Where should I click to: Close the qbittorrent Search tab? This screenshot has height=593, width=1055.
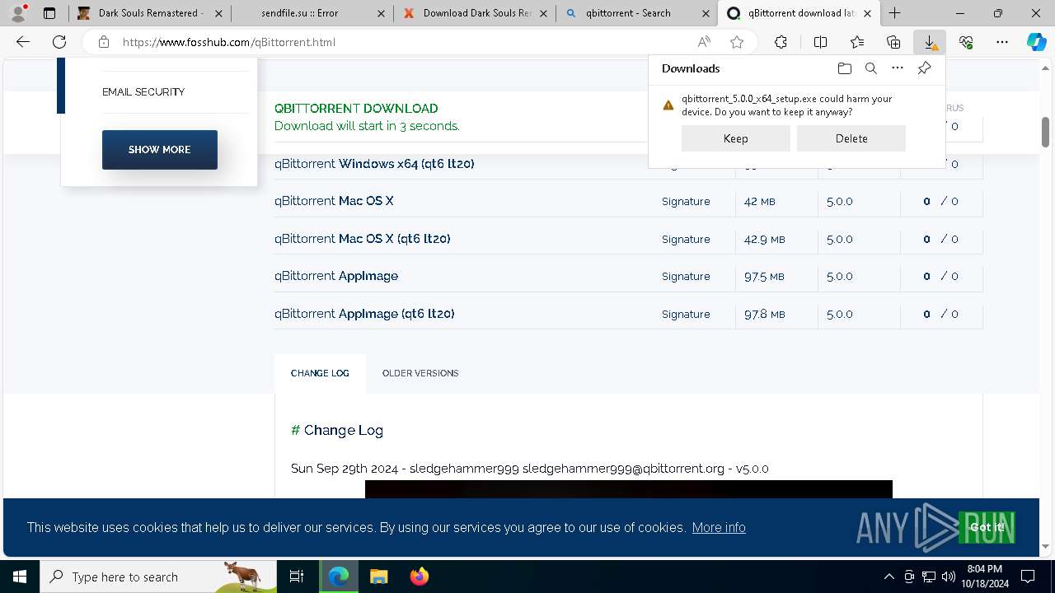tap(706, 13)
